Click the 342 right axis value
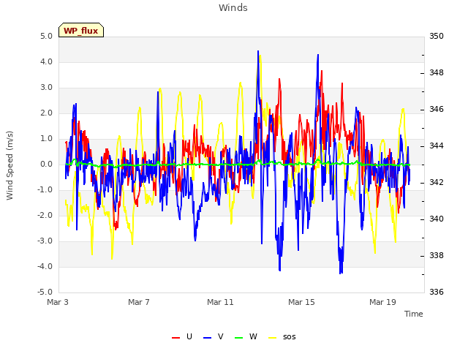The image size is (468, 351). (x=437, y=183)
